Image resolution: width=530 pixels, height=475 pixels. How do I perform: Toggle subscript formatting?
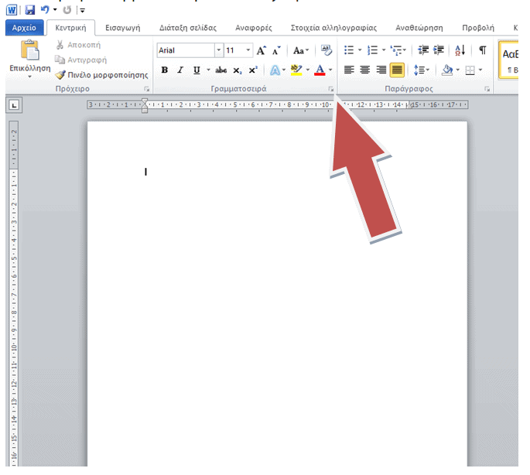click(x=238, y=70)
